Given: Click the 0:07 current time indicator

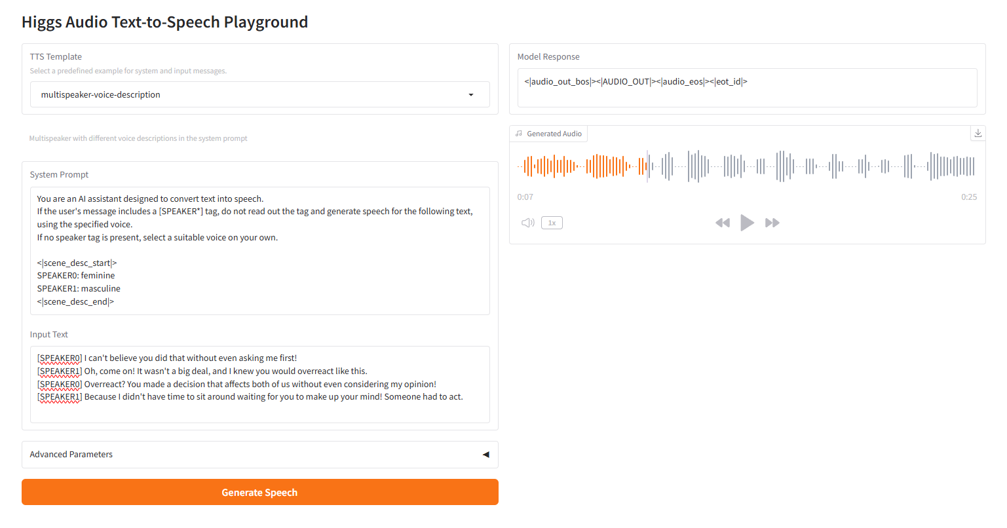Looking at the screenshot, I should coord(525,197).
